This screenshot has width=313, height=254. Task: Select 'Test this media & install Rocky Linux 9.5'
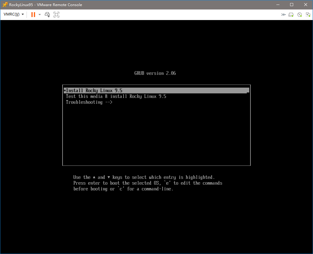pyautogui.click(x=116, y=96)
